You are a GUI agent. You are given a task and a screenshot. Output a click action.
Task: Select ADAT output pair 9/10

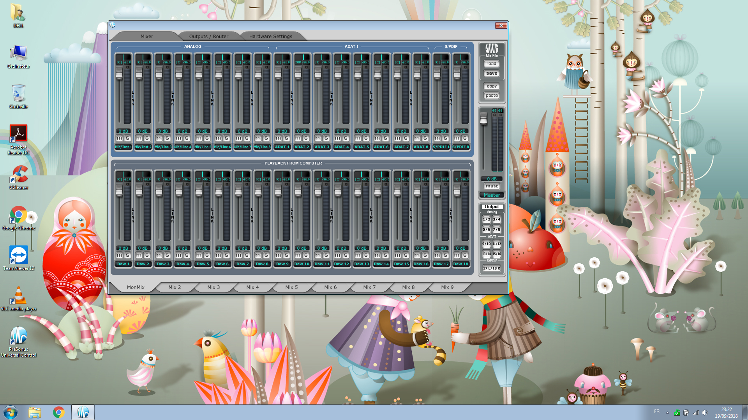[487, 244]
